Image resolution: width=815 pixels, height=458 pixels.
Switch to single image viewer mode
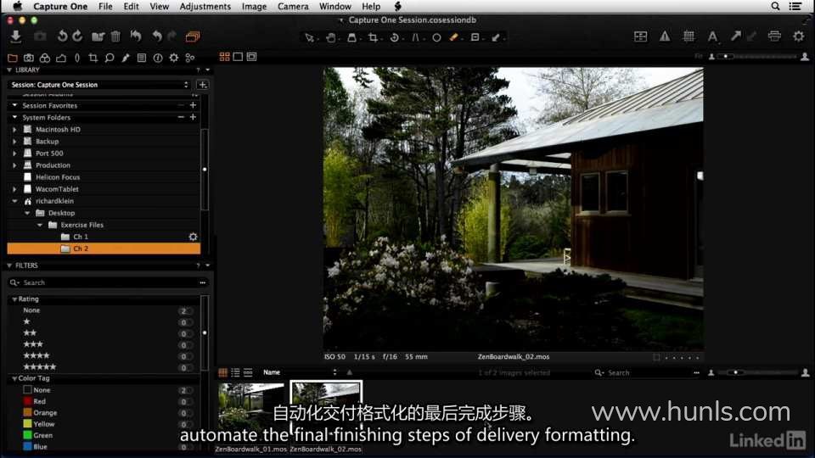(238, 57)
